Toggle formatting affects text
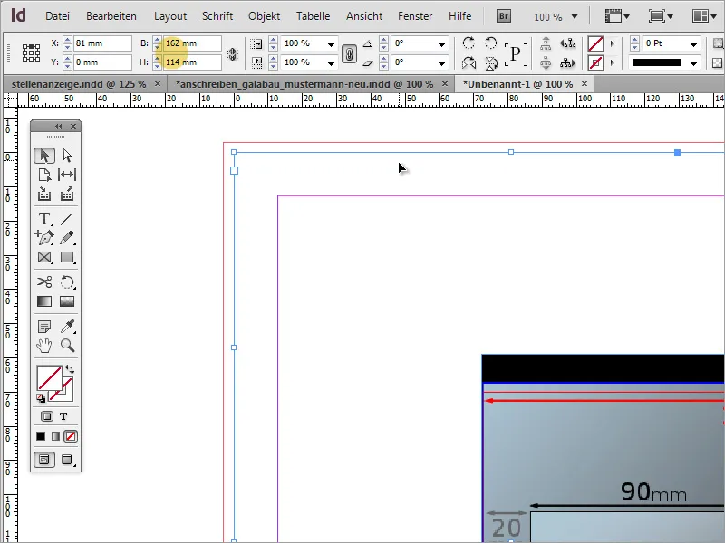 [x=63, y=416]
